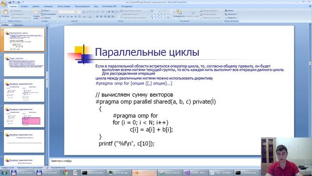The image size is (312, 176).
Task: Align text left
Action: 97,17
